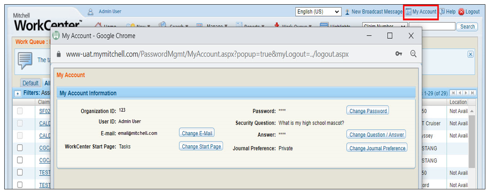
Task: Click the email@mitchell.com value
Action: pyautogui.click(x=138, y=133)
